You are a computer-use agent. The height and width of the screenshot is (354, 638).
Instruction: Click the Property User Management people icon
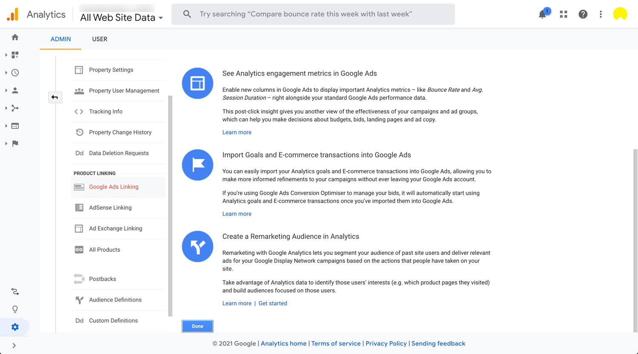[79, 91]
